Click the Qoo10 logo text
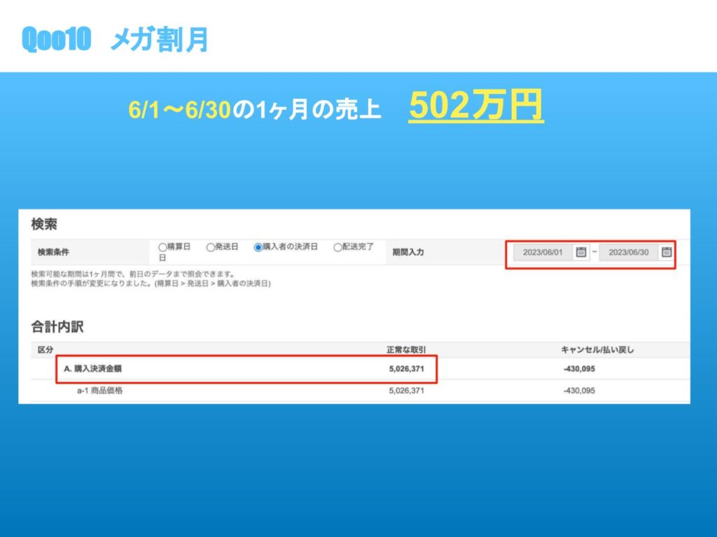 tap(57, 40)
